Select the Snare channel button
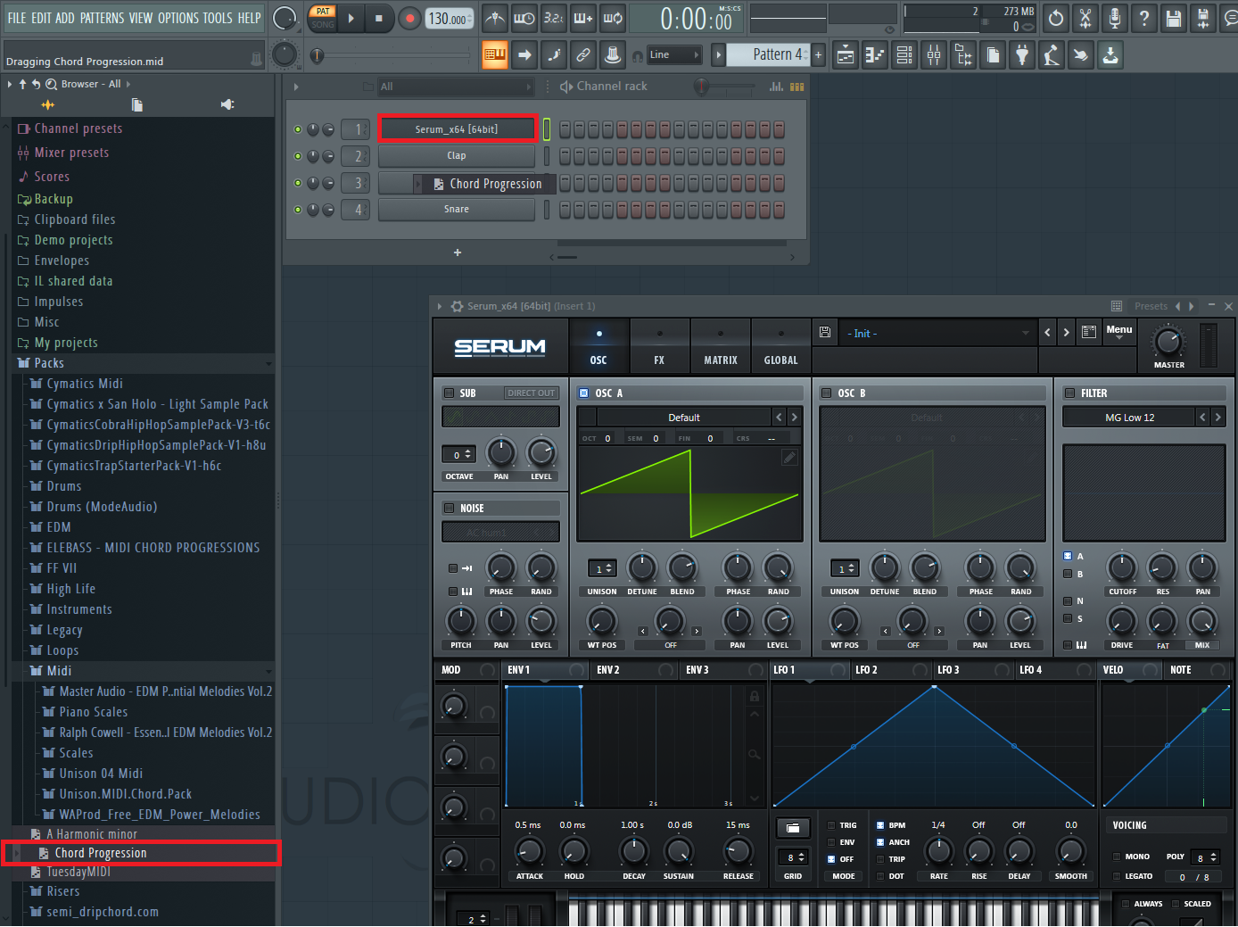Viewport: 1238px width, 927px height. tap(457, 210)
